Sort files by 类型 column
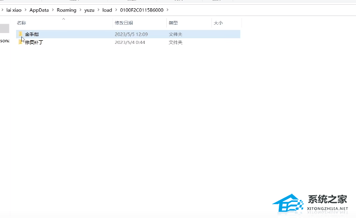The height and width of the screenshot is (218, 356). coord(173,23)
